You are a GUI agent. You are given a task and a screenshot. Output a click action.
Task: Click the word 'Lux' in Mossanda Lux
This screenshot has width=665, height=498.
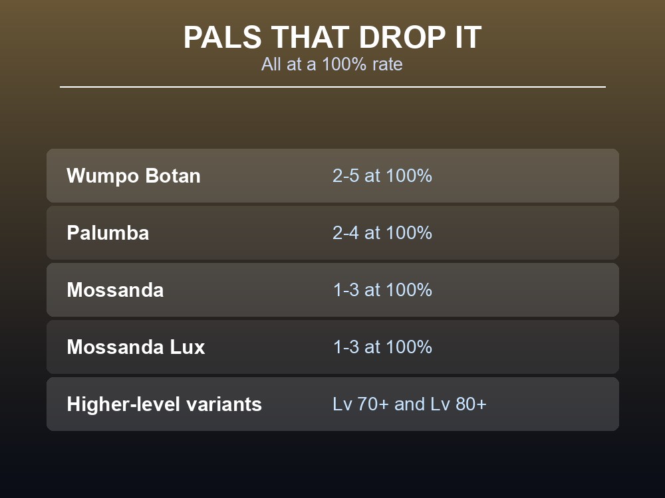(188, 347)
